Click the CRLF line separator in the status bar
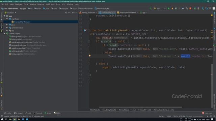The height and width of the screenshot is (121, 216). 175,116
